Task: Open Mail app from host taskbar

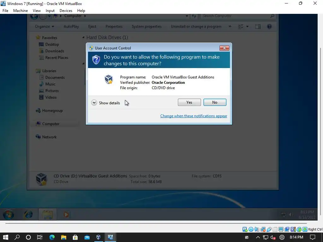Action: click(87, 237)
